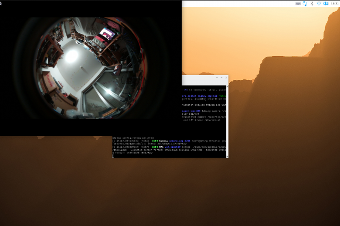Click the fisheye camera preview image
This screenshot has height=226, width=340.
(91, 68)
